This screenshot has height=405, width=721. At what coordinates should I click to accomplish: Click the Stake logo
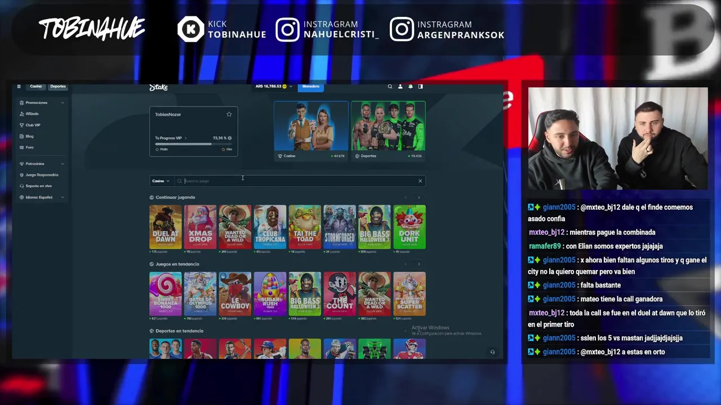click(158, 87)
